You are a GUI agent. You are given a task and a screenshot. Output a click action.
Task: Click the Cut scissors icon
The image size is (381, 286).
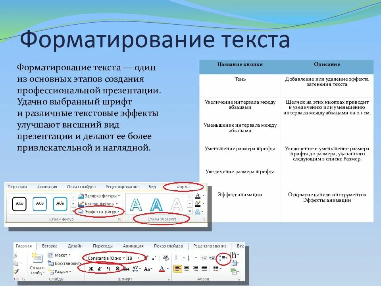point(16,255)
